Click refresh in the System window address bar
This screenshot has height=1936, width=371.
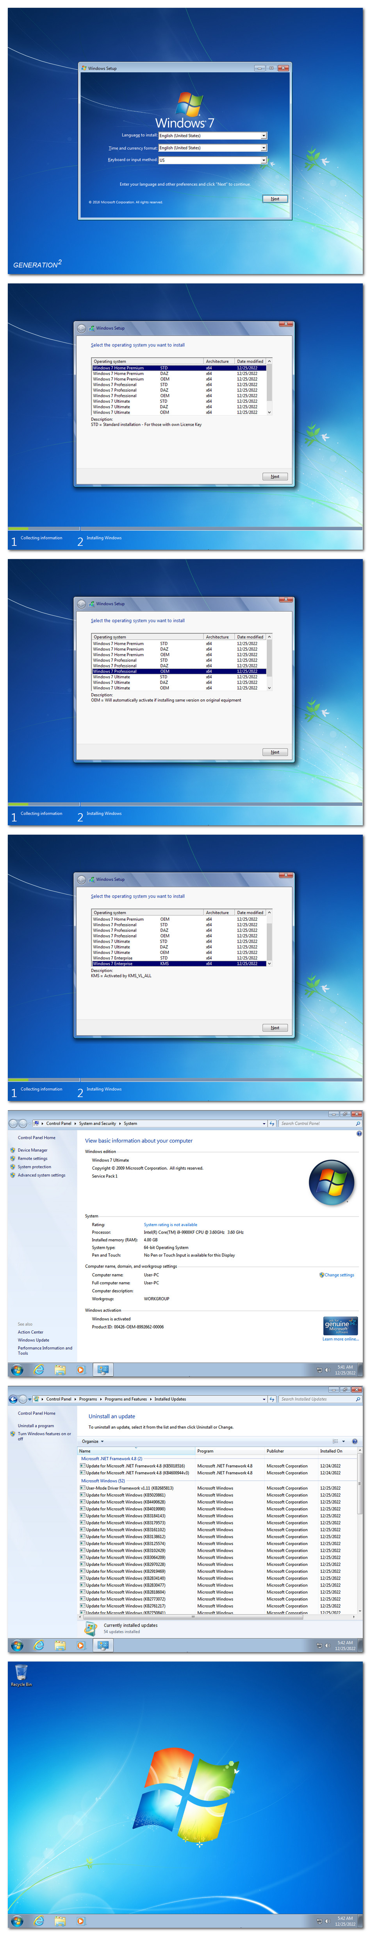click(272, 1124)
